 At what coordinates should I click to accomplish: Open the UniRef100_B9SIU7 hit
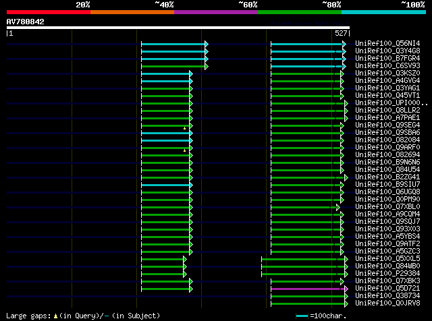tap(387, 185)
